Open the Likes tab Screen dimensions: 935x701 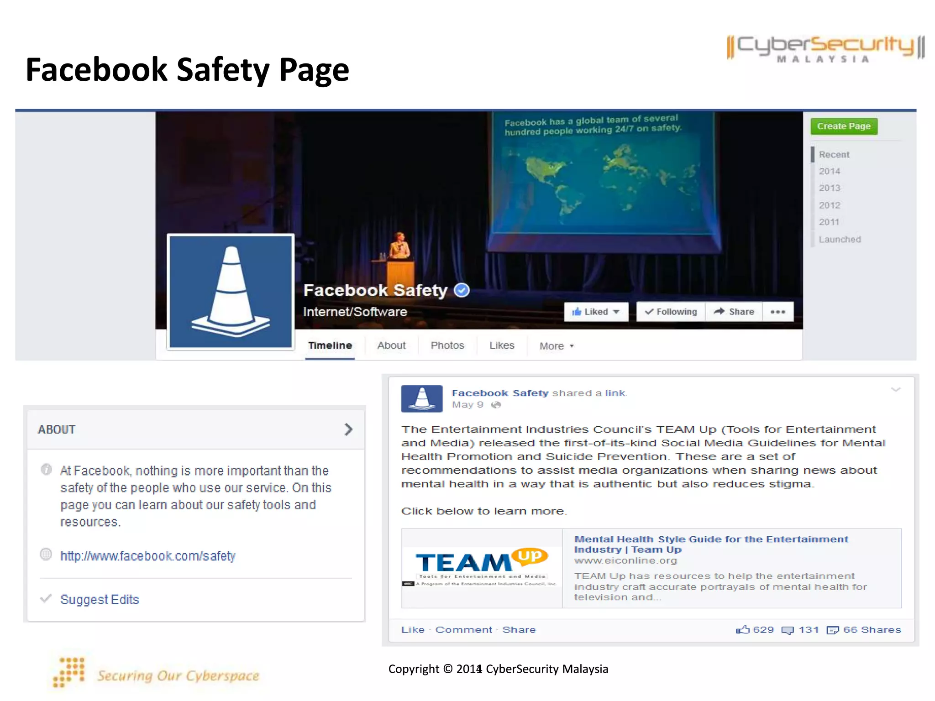tap(502, 345)
